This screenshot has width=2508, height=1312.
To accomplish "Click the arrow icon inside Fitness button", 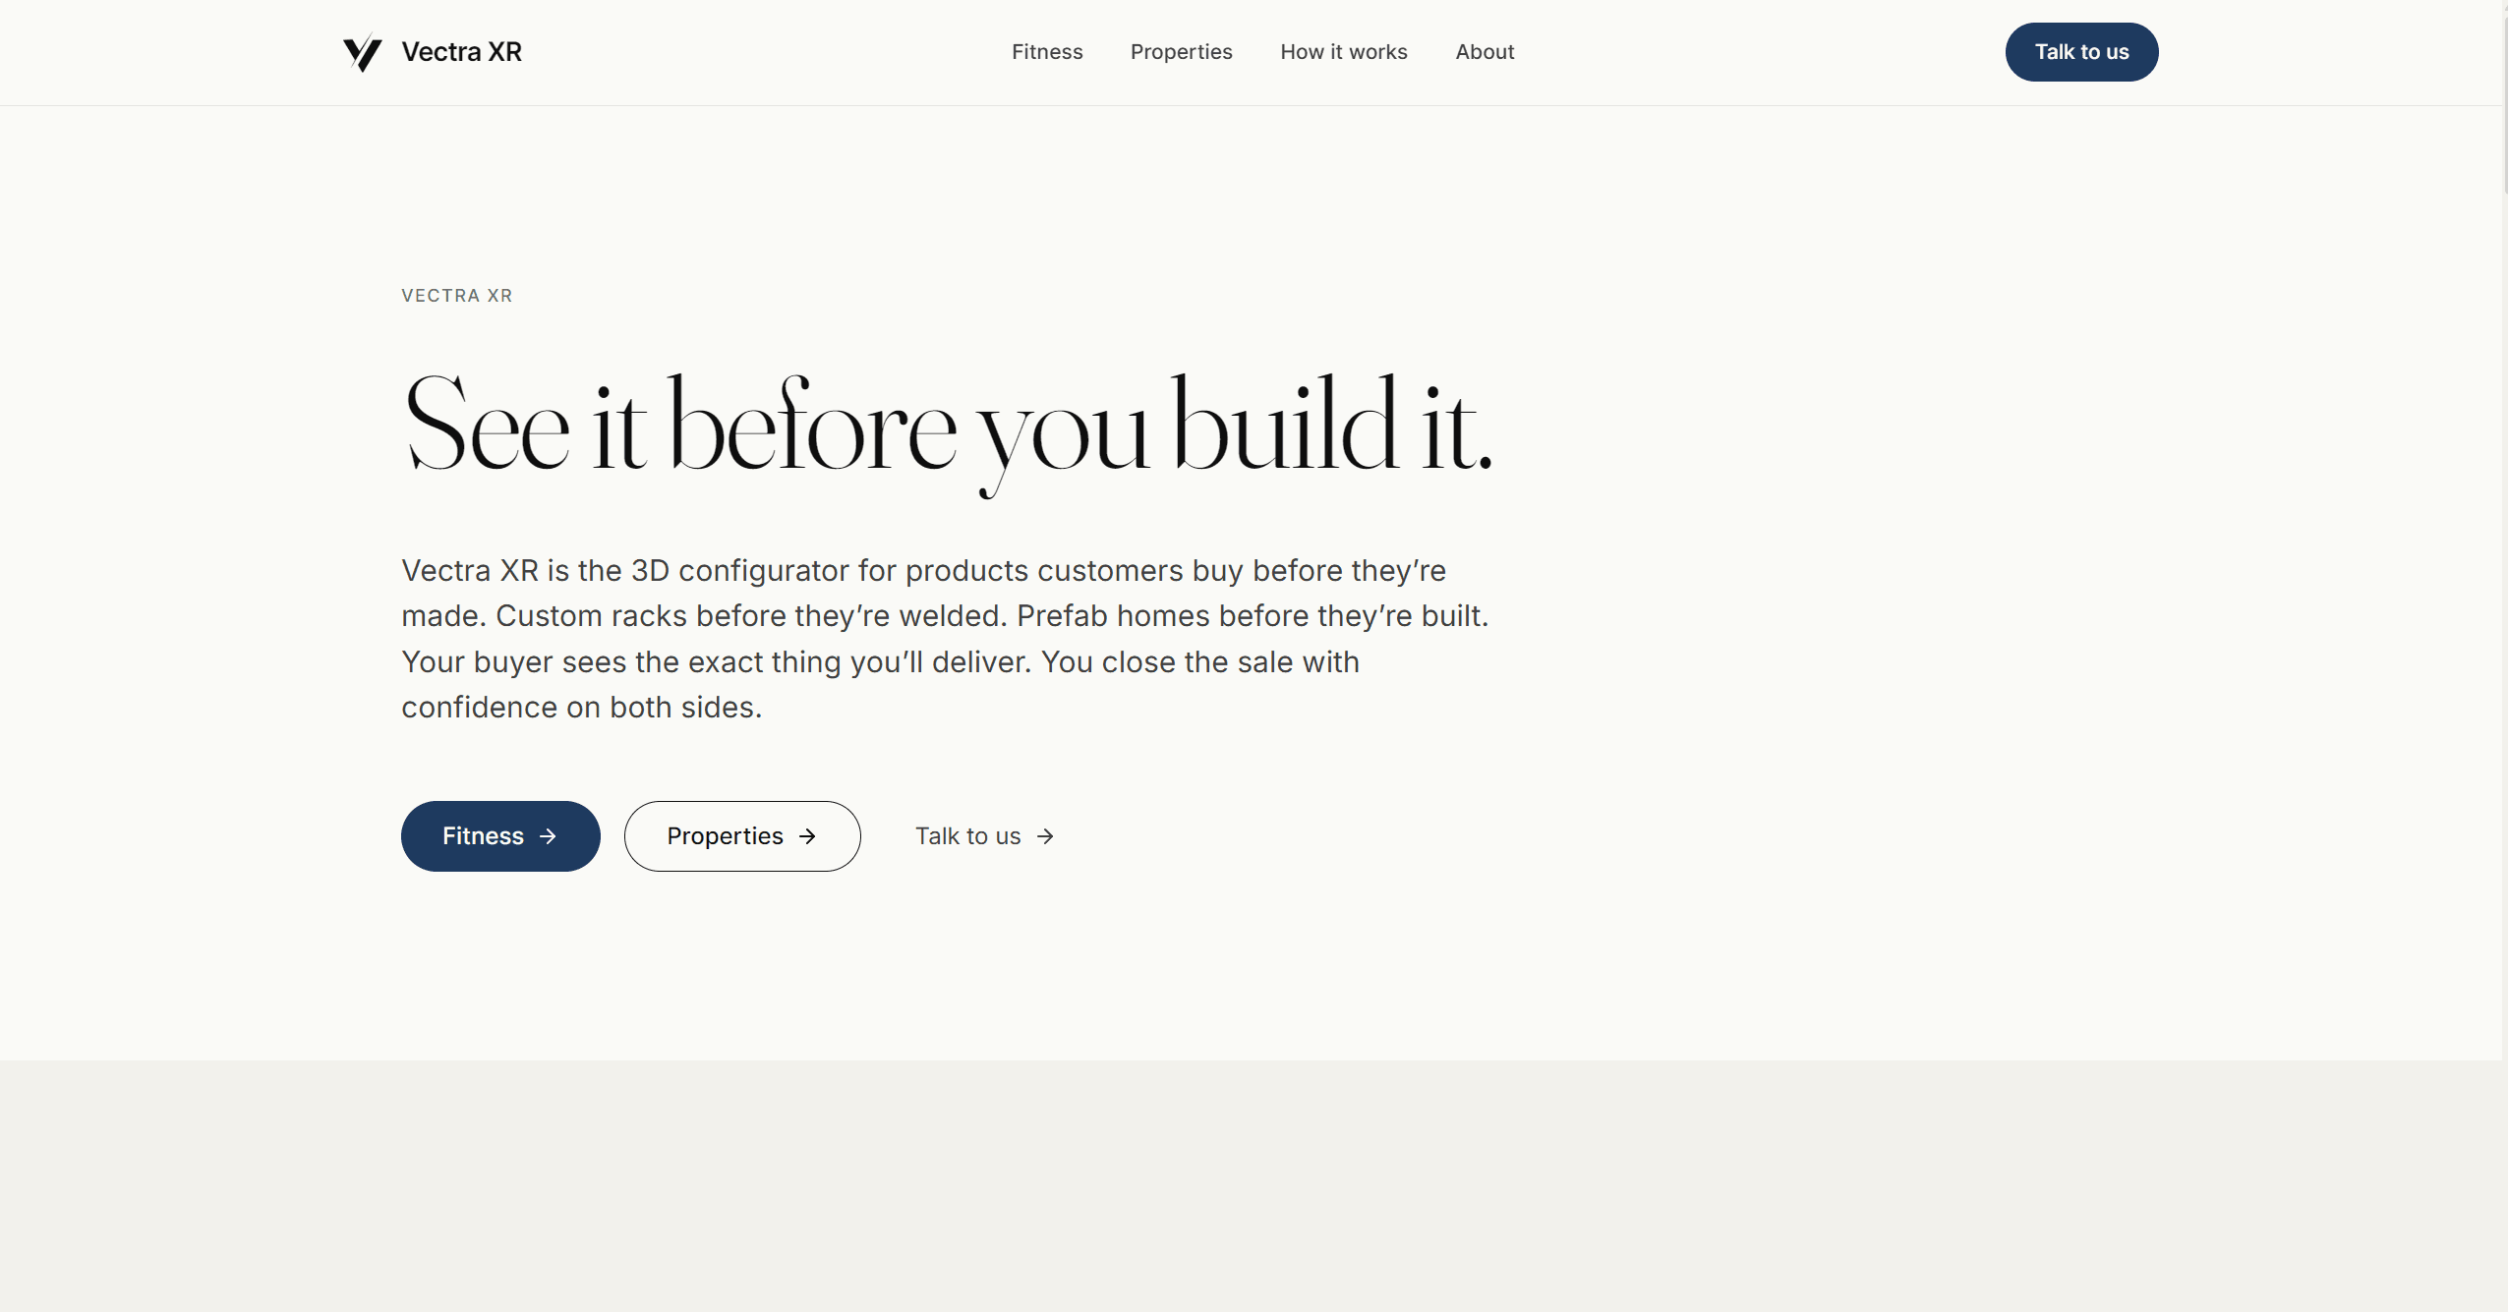I will (549, 836).
